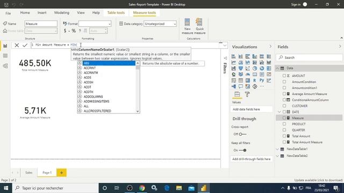
Task: Check the CUSTOMER field checkbox
Action: (x=284, y=106)
